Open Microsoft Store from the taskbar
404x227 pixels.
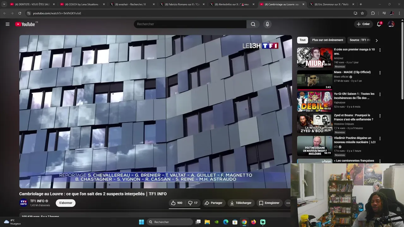235,222
